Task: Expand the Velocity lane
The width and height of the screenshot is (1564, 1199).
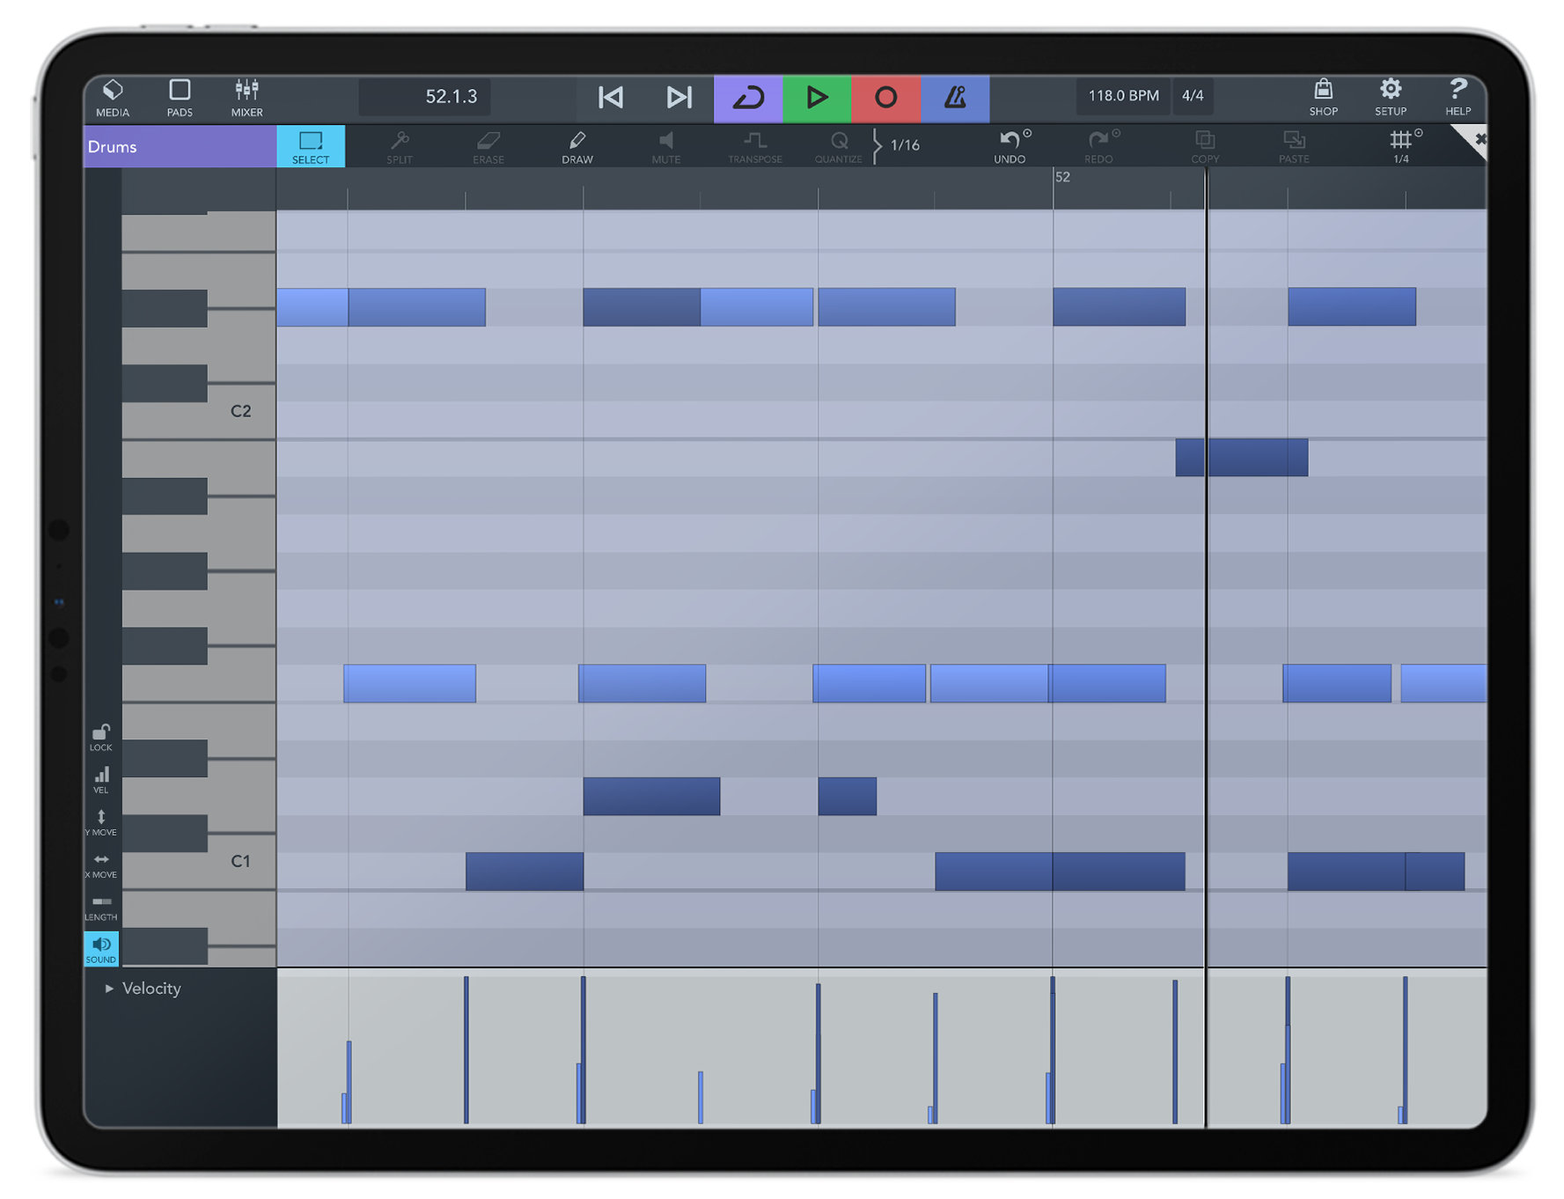Action: pyautogui.click(x=108, y=989)
